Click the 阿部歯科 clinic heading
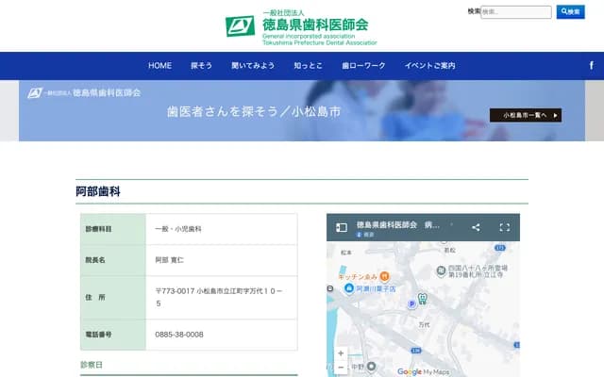The width and height of the screenshot is (604, 377). point(98,191)
